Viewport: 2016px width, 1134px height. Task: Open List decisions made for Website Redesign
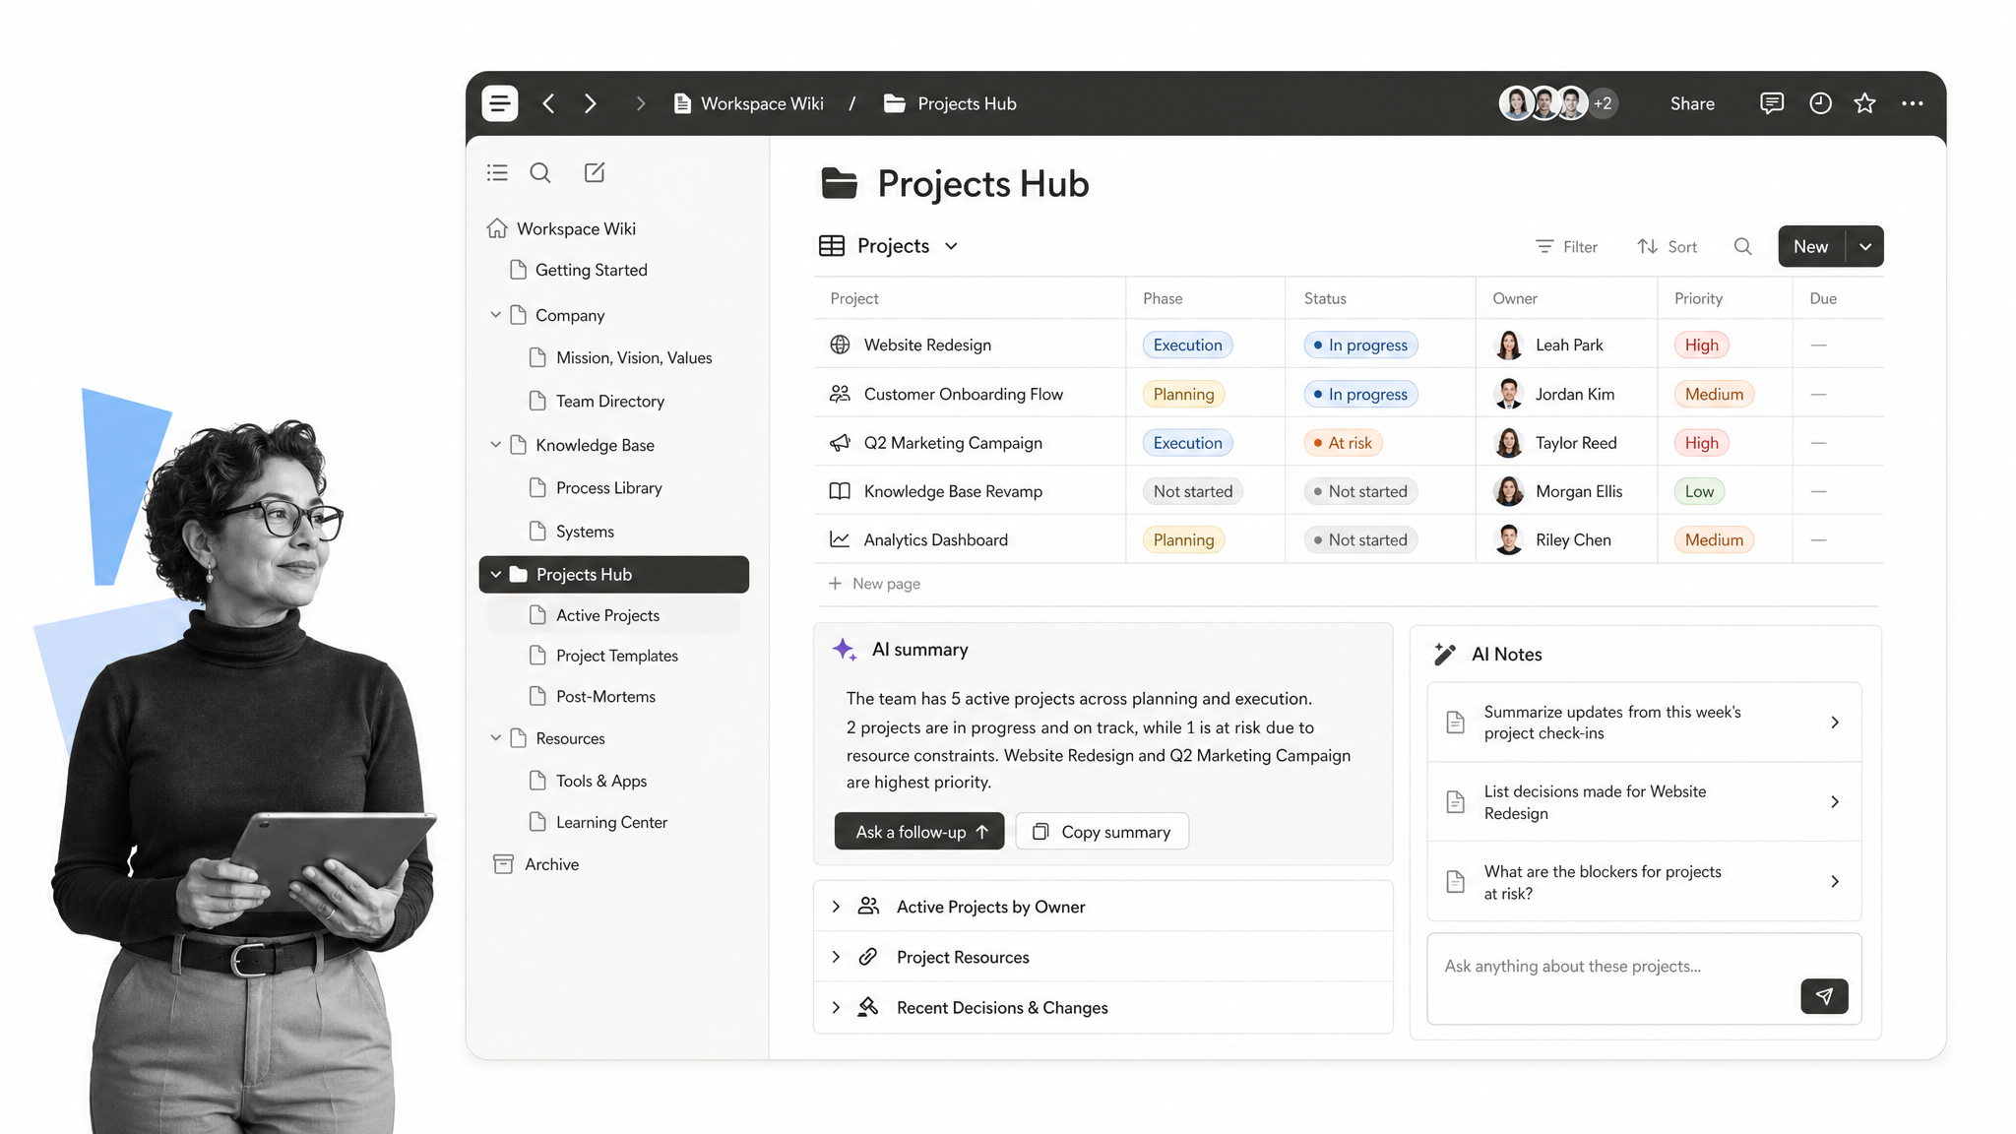1644,802
